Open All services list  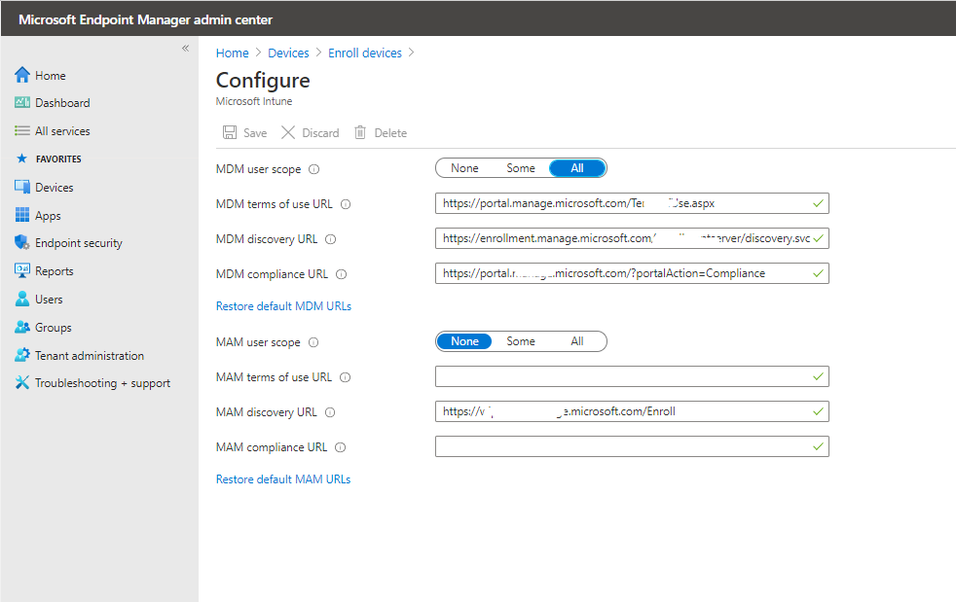[x=62, y=131]
